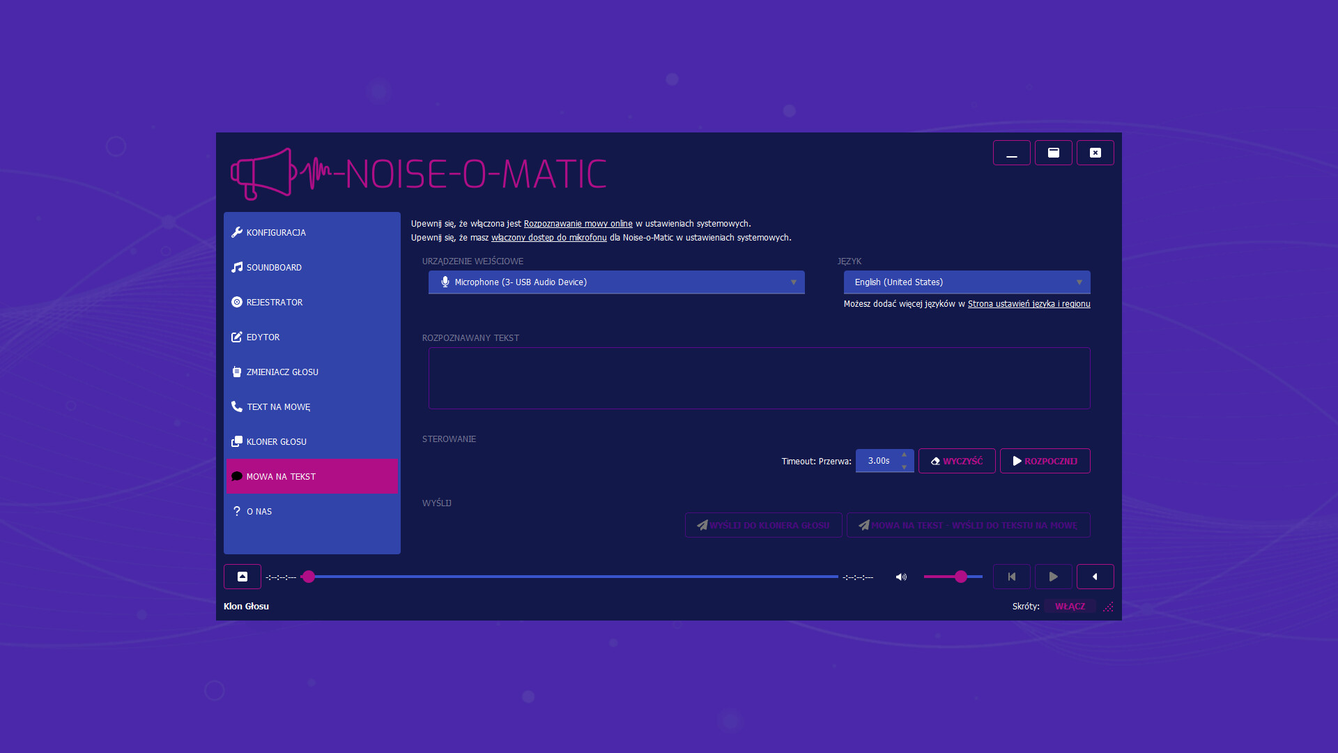Screen dimensions: 1338x753
Task: Click the left-arrow collapse button in player bar
Action: [1095, 577]
